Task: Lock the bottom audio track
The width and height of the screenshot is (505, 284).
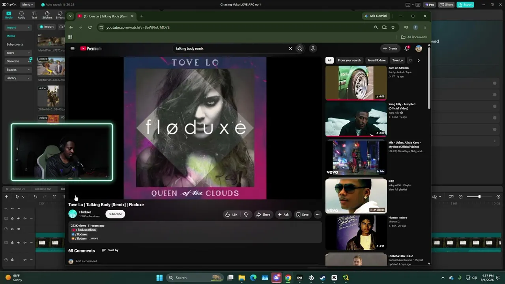Action: point(12,260)
